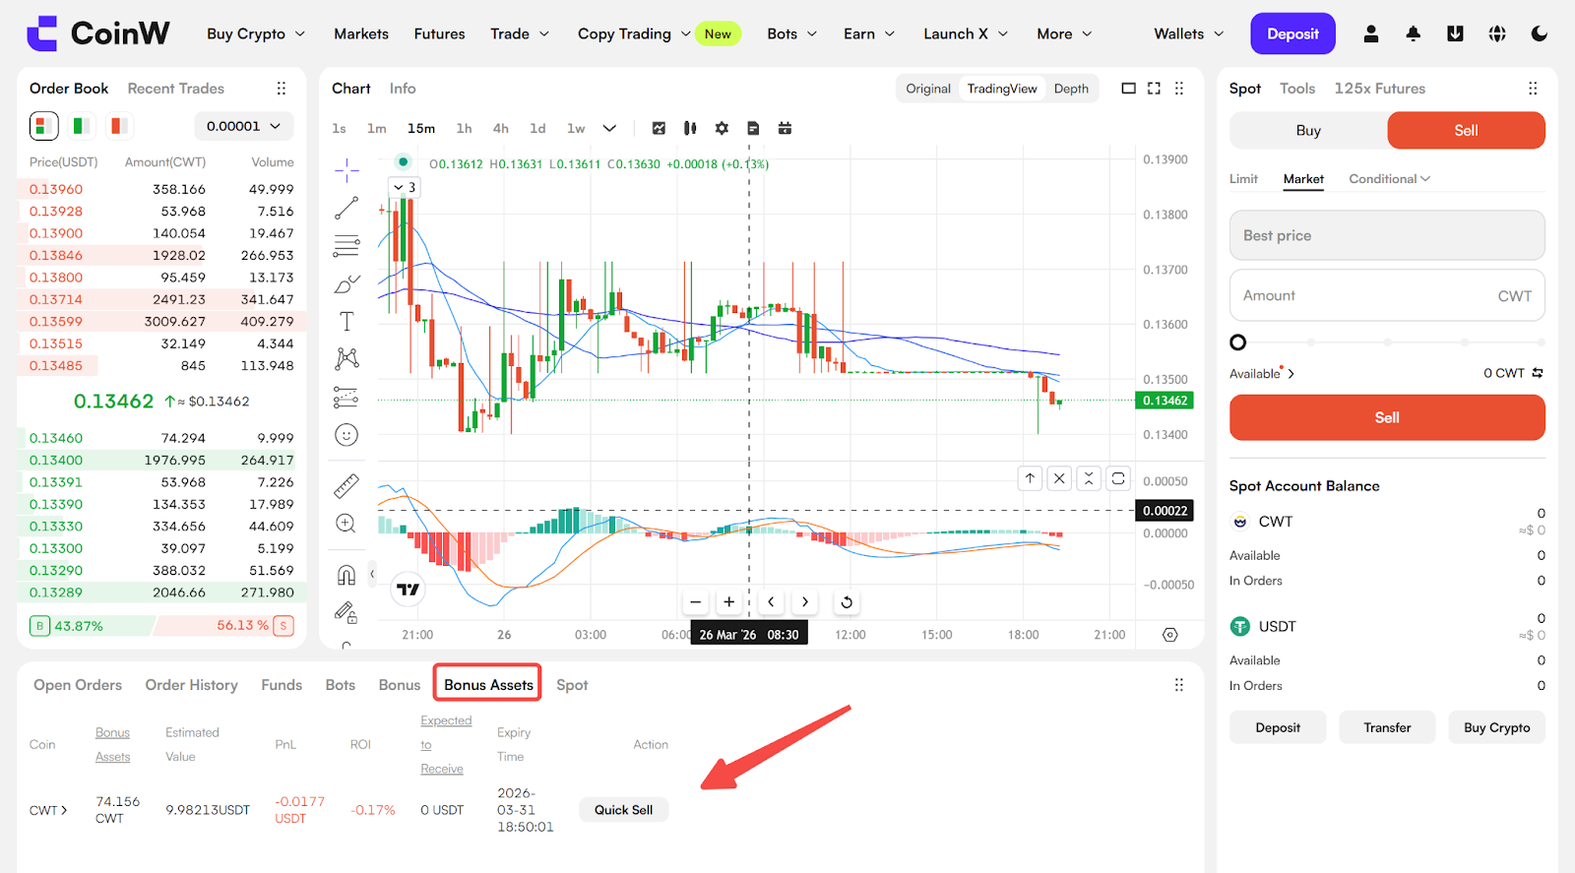The width and height of the screenshot is (1575, 873).
Task: Toggle the magnet mode tool
Action: pyautogui.click(x=346, y=575)
